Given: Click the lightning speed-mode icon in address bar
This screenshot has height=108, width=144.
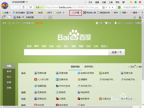Looking at the screenshot, I should (107, 7).
